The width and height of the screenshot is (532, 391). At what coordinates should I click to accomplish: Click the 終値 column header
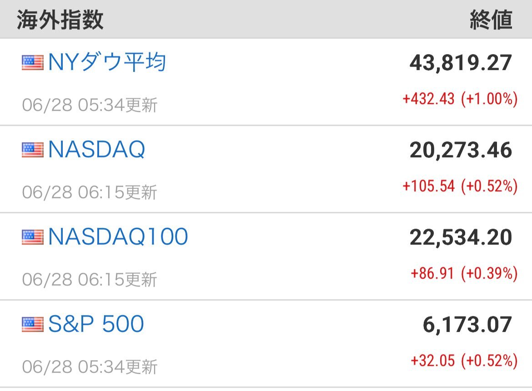point(491,20)
